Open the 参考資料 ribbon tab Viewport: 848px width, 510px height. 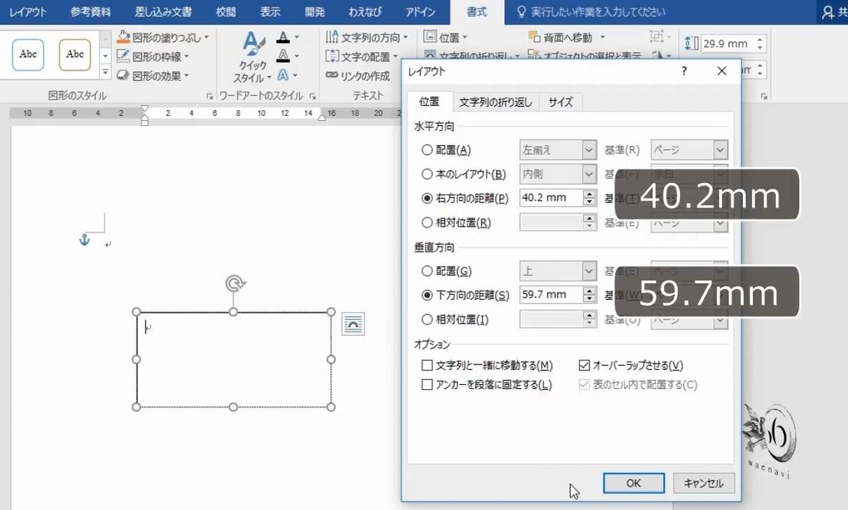[90, 12]
